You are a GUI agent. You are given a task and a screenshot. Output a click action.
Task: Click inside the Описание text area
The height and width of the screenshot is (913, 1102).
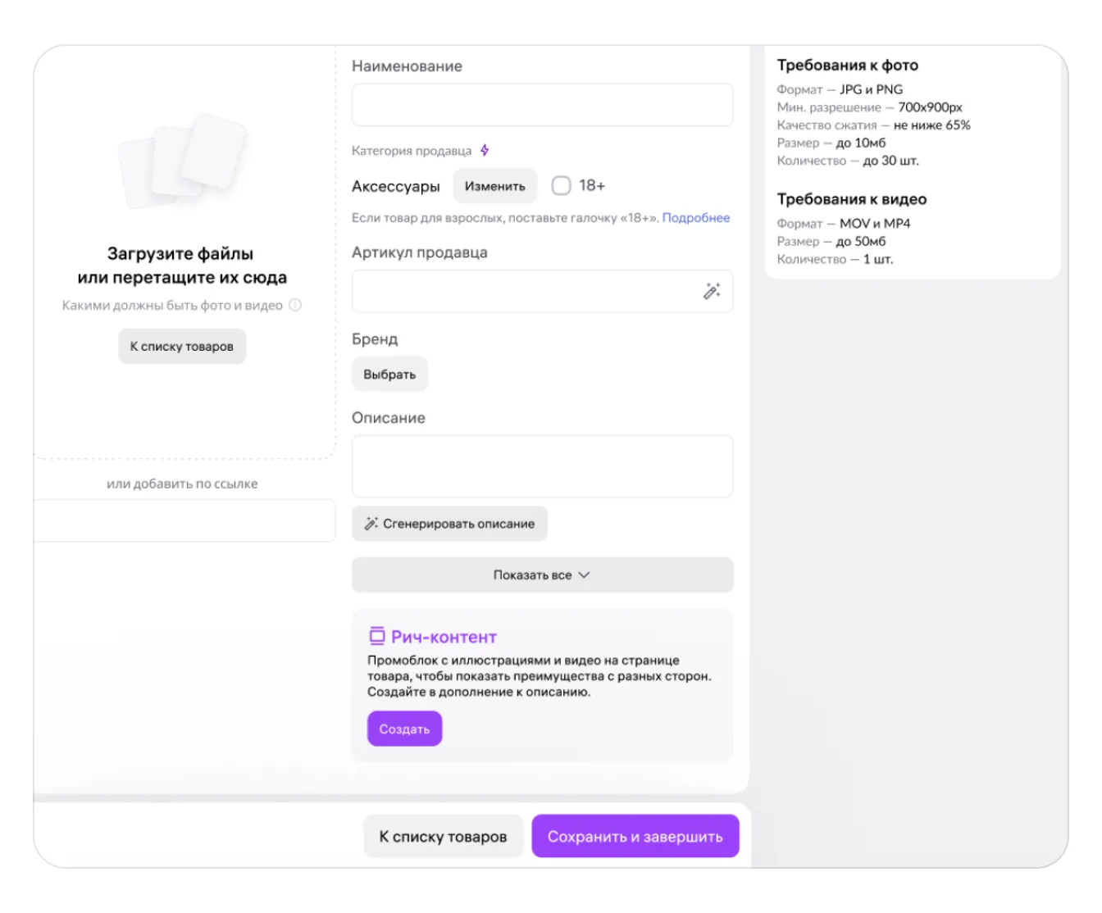pos(542,466)
